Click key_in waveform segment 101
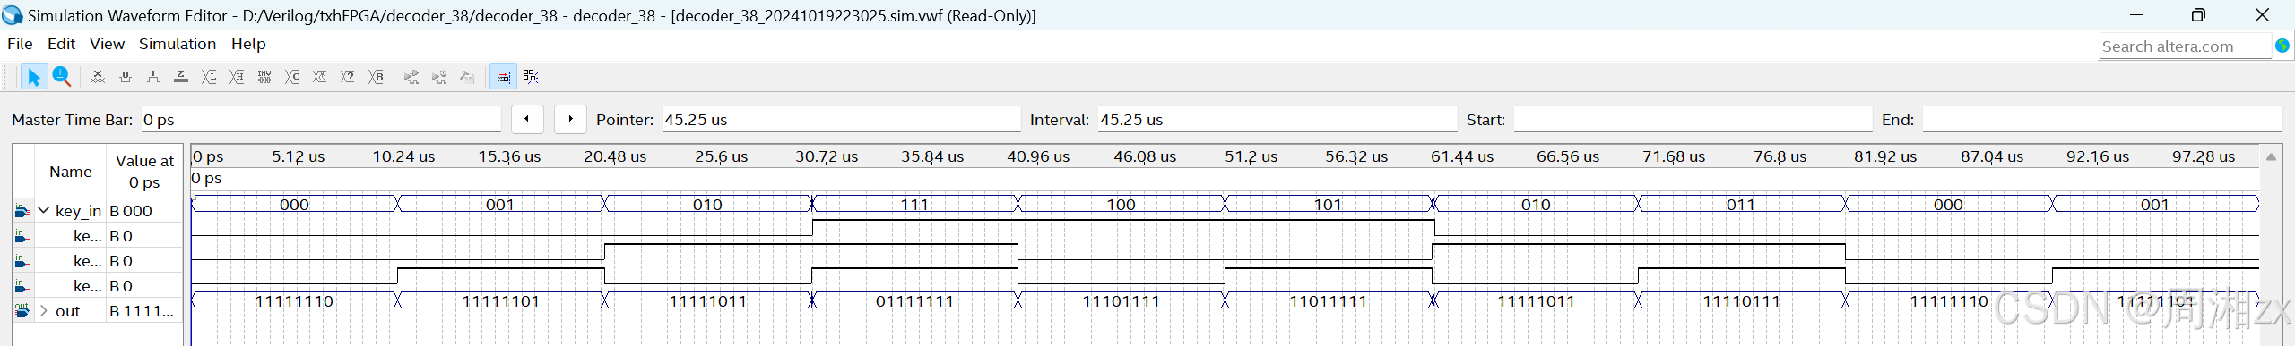The image size is (2295, 346). pyautogui.click(x=1328, y=205)
